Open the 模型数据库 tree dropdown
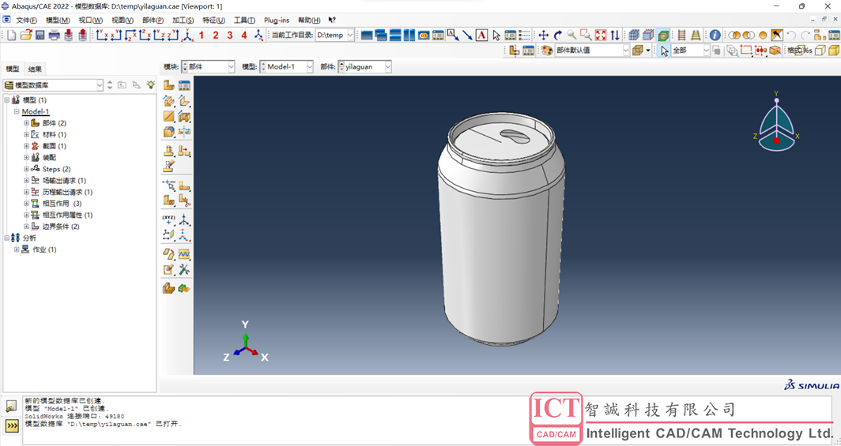The height and width of the screenshot is (446, 841). pos(100,85)
